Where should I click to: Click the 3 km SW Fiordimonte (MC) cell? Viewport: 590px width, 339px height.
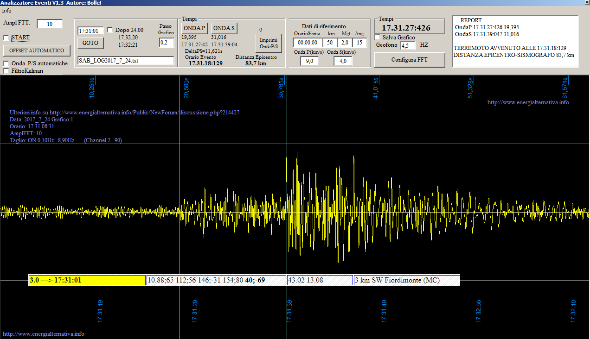pos(407,280)
